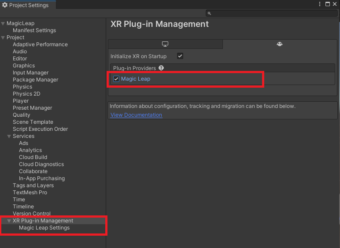Collapse the XR Plug-in Management section
Screen dimensions: 340x248
tap(9, 221)
